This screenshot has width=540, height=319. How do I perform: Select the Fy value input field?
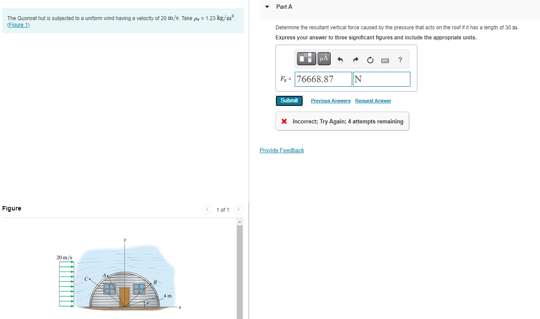coord(323,79)
